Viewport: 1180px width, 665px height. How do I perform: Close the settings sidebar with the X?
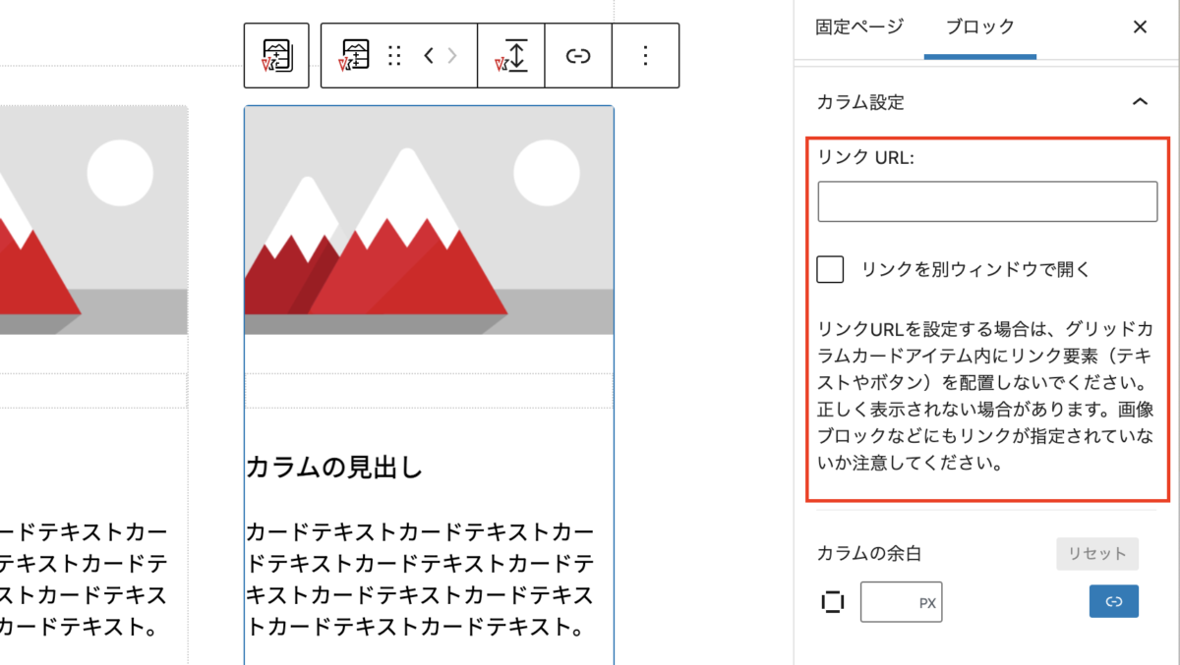[1140, 28]
